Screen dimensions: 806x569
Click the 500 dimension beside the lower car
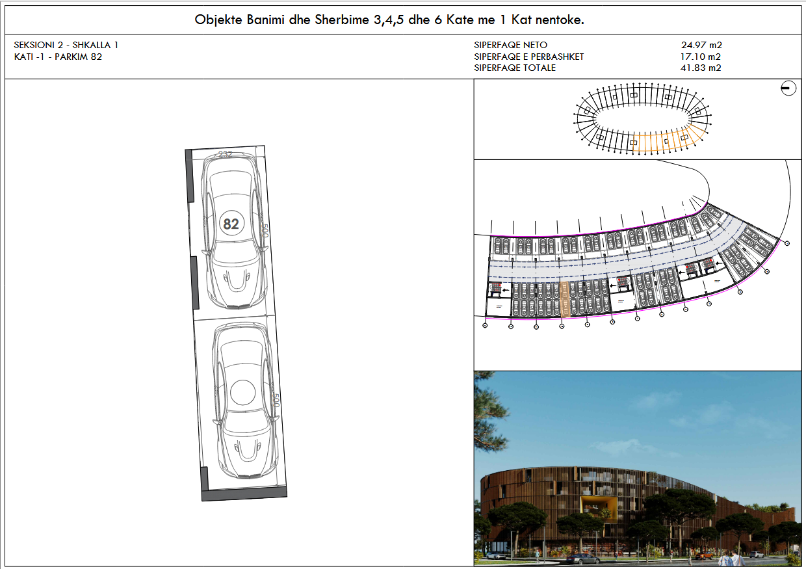click(276, 400)
